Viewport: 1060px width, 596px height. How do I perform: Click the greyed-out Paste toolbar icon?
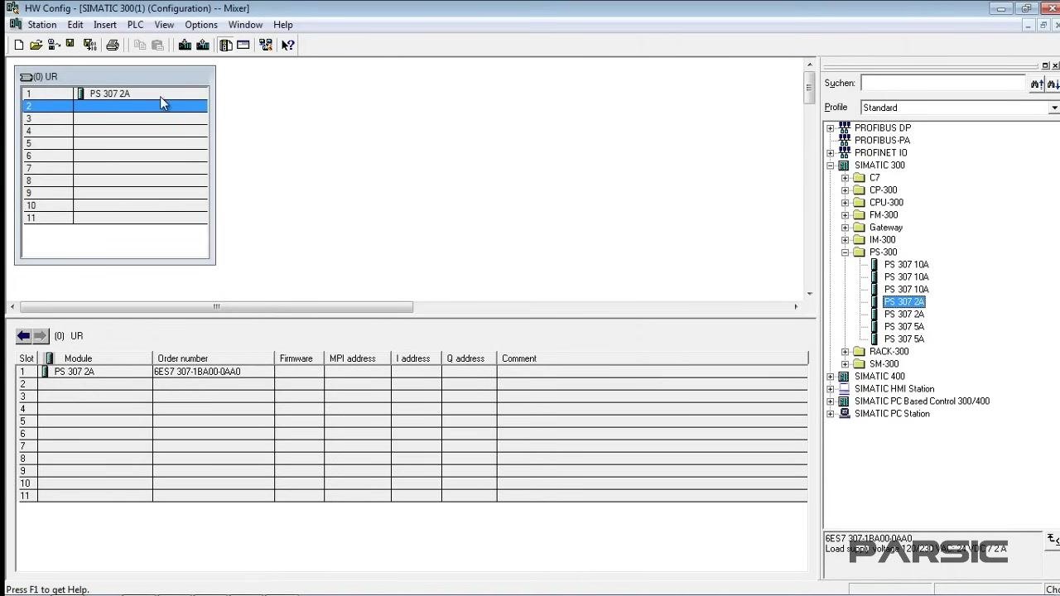(x=157, y=46)
